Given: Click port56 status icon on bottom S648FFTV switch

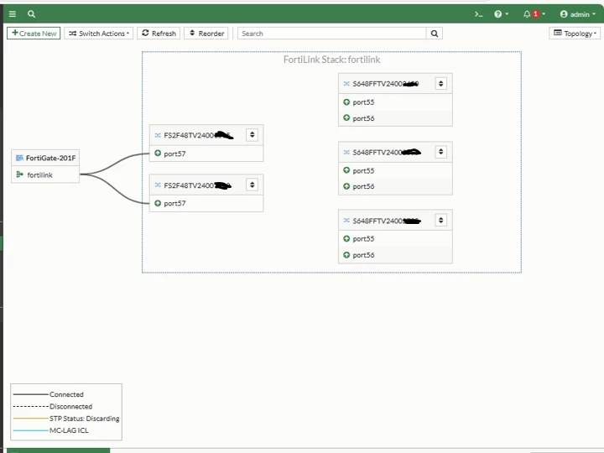Looking at the screenshot, I should [x=346, y=255].
